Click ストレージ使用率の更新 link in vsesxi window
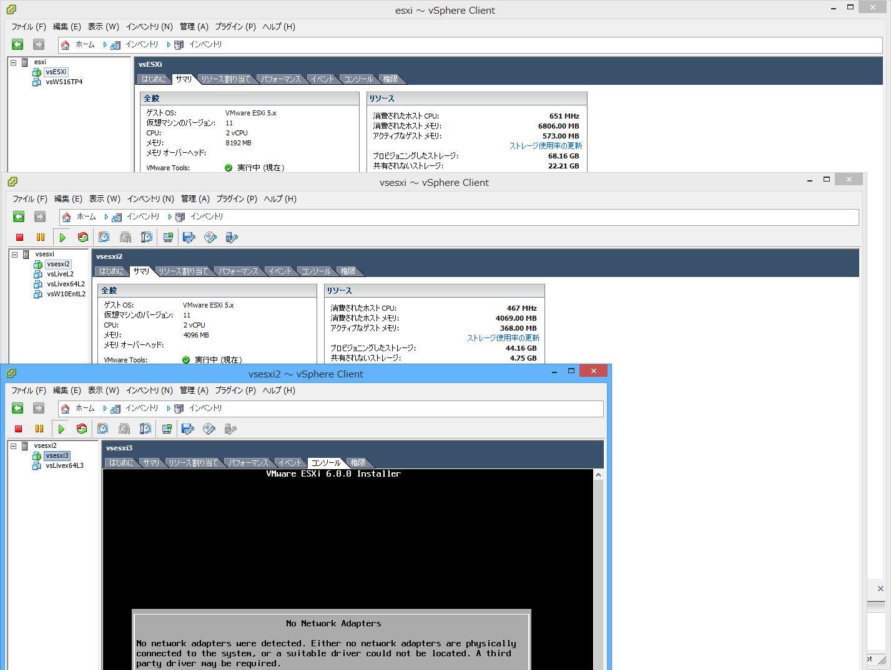891x670 pixels. [x=503, y=338]
